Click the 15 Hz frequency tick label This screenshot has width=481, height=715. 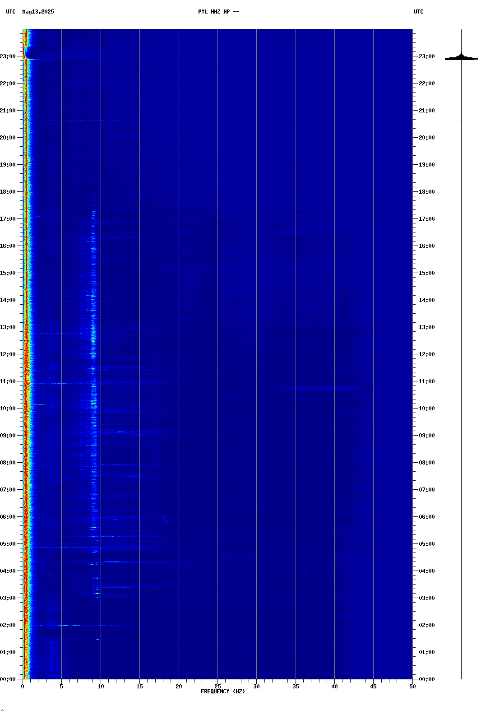139,687
